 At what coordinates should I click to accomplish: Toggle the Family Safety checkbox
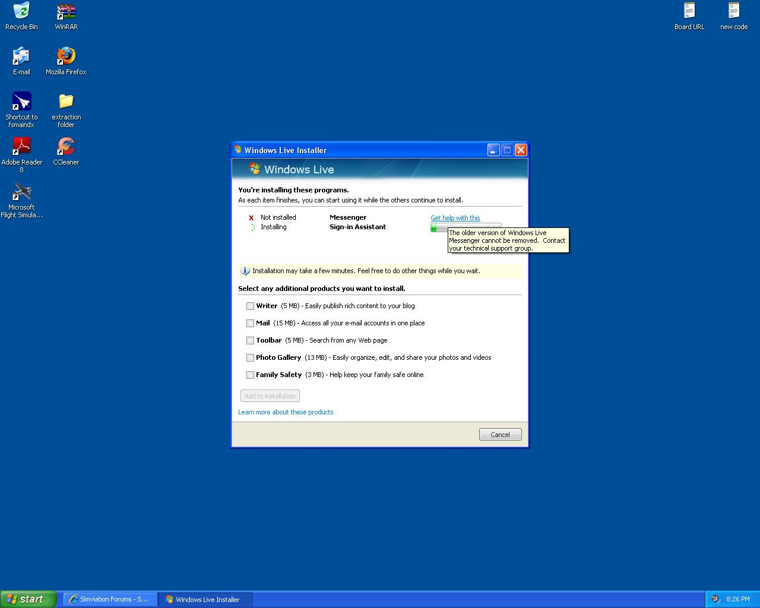(x=250, y=375)
